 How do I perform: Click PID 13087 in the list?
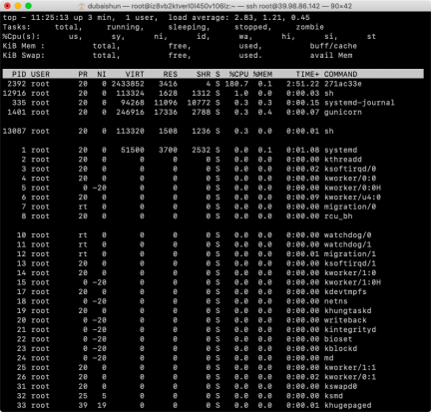[x=14, y=131]
